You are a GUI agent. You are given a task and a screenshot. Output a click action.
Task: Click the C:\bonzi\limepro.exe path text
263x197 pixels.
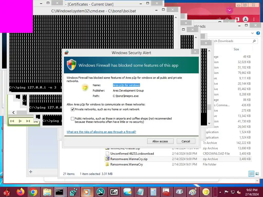pyautogui.click(x=126, y=96)
